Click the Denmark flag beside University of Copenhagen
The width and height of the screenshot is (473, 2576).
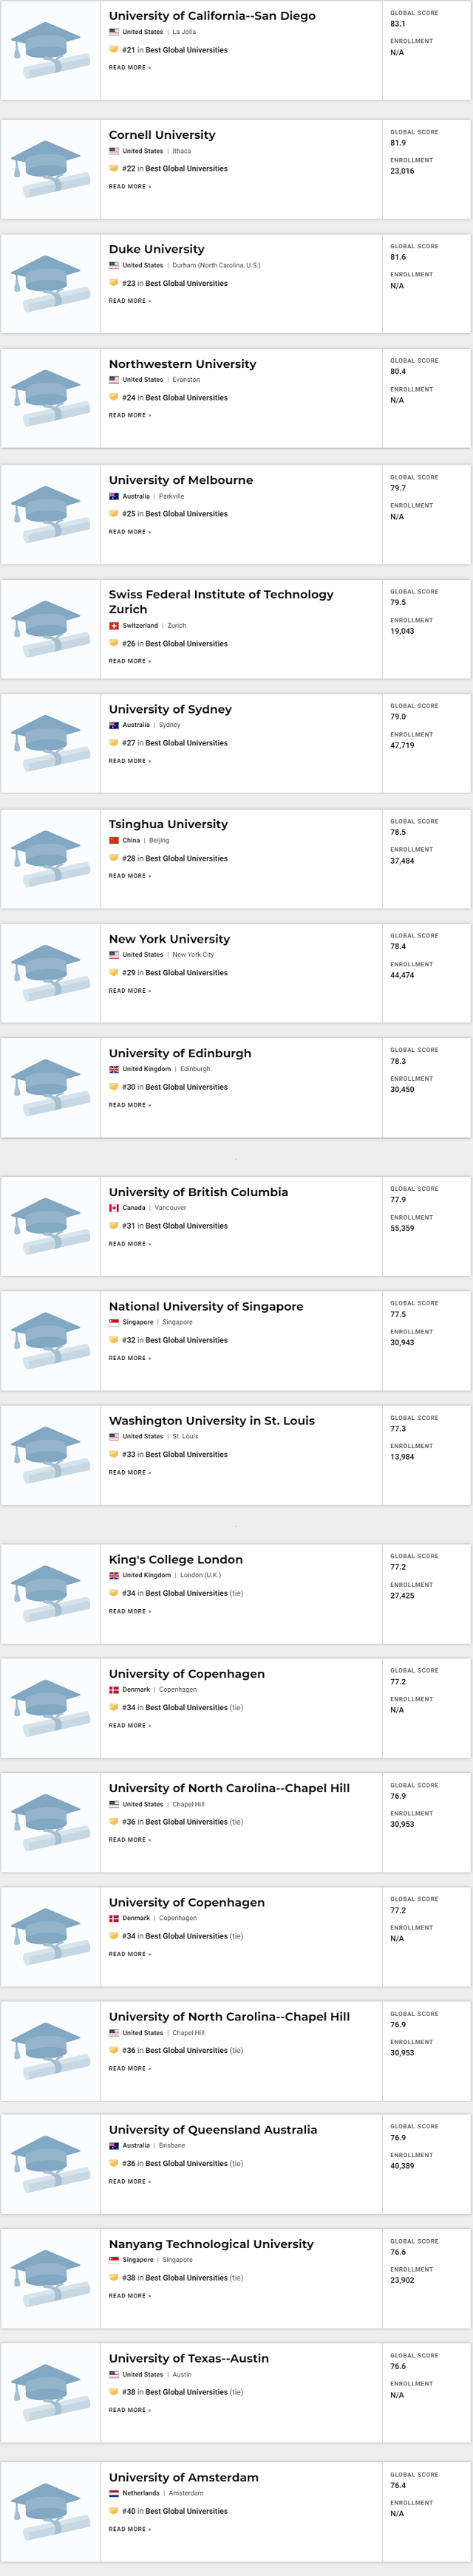(x=113, y=1689)
